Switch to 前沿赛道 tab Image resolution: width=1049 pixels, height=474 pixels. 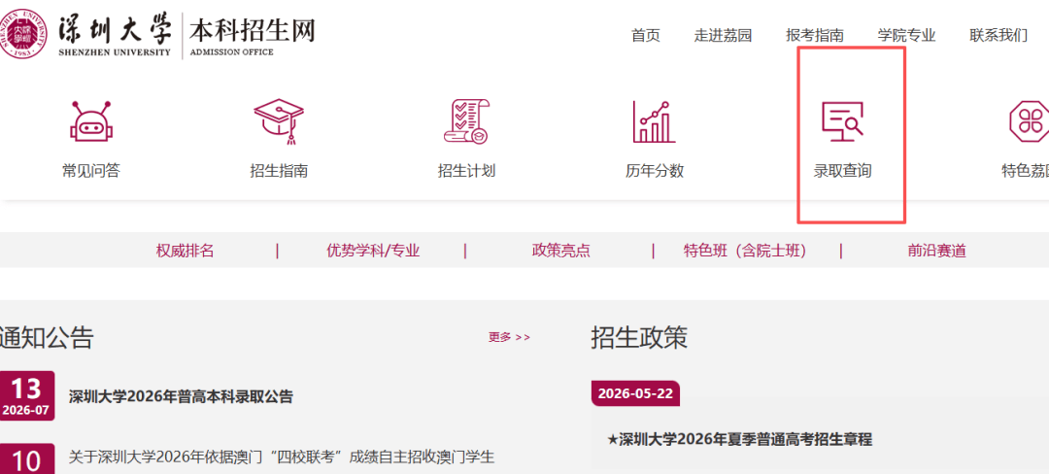[936, 251]
